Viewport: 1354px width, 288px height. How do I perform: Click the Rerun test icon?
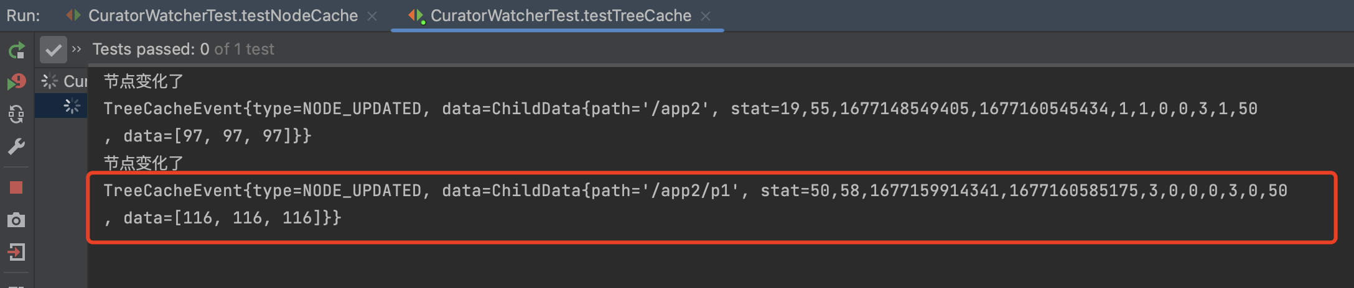click(17, 50)
